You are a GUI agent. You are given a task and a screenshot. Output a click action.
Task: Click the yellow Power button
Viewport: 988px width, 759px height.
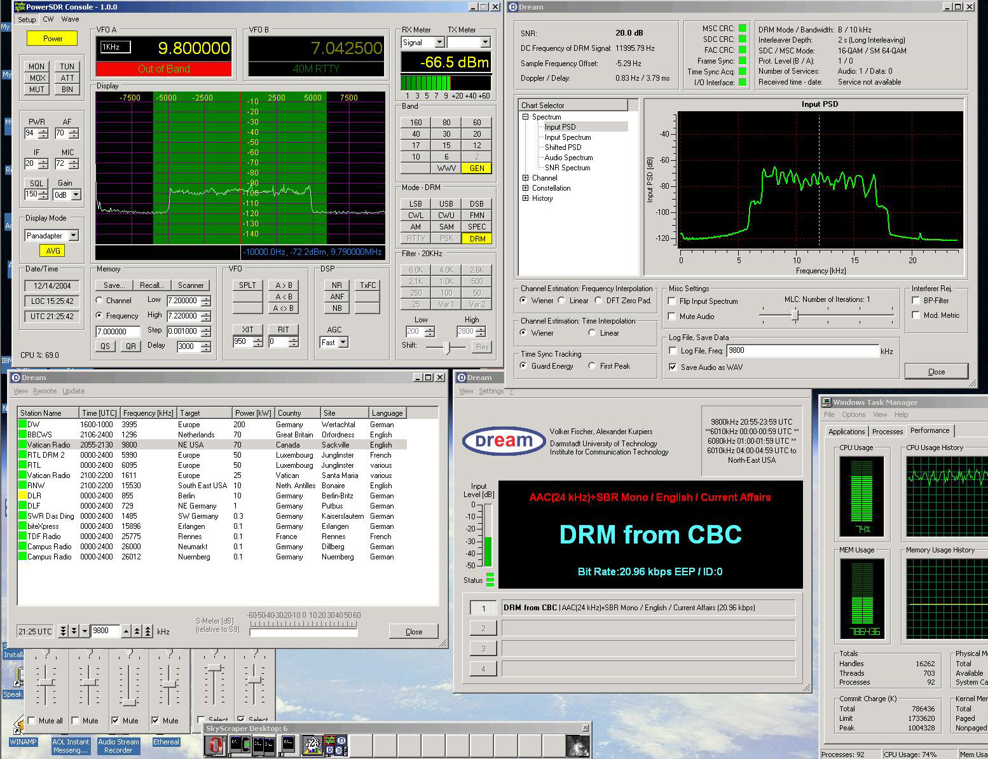tap(52, 39)
